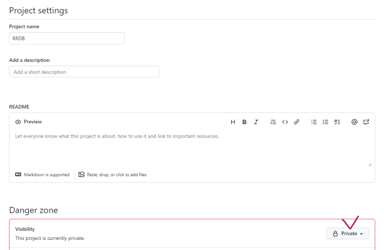Focus the short description input field
Screen dimensions: 386x250
tap(84, 72)
